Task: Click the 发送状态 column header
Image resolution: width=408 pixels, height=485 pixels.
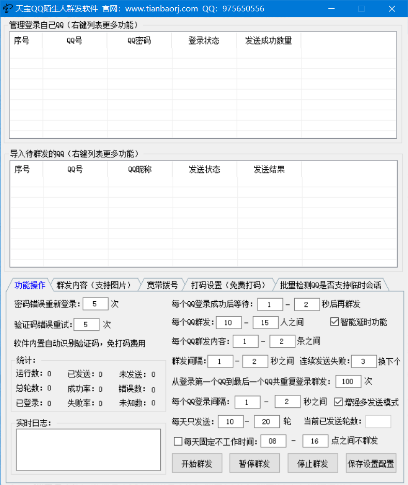Action: click(205, 169)
